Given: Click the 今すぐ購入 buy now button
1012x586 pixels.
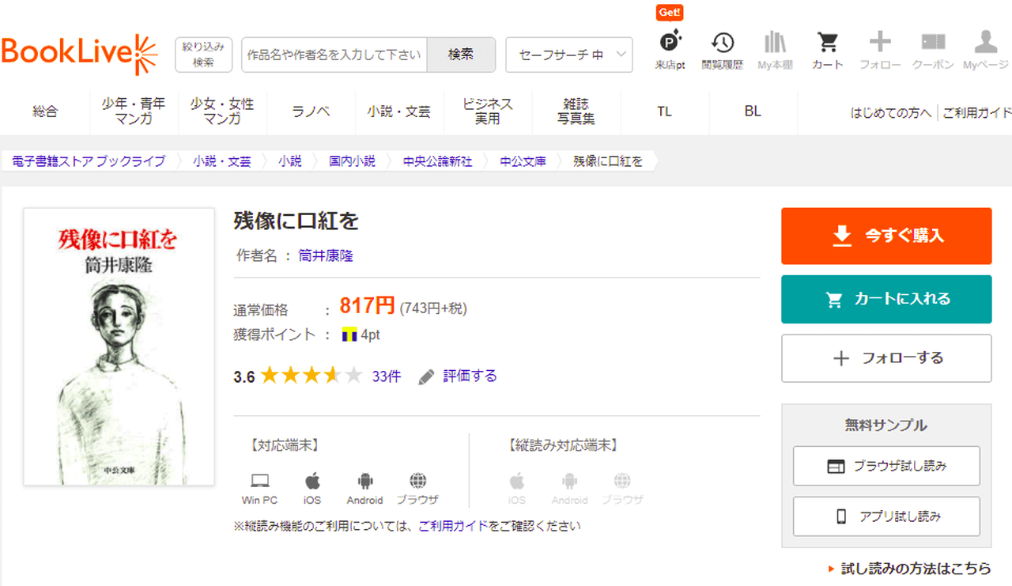Looking at the screenshot, I should (x=886, y=236).
